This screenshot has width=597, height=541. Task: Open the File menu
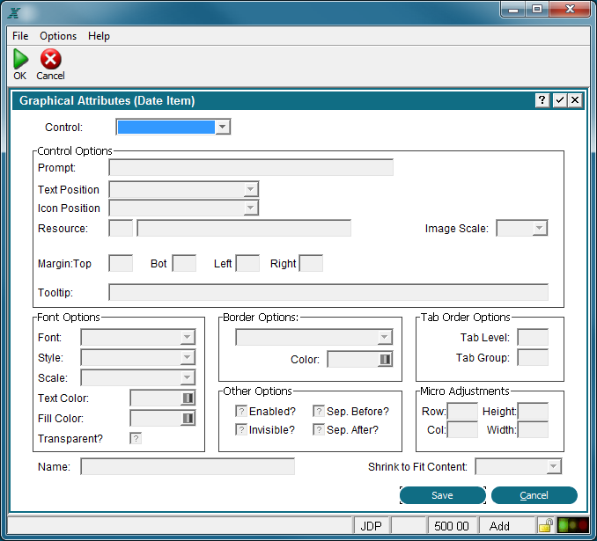(20, 36)
